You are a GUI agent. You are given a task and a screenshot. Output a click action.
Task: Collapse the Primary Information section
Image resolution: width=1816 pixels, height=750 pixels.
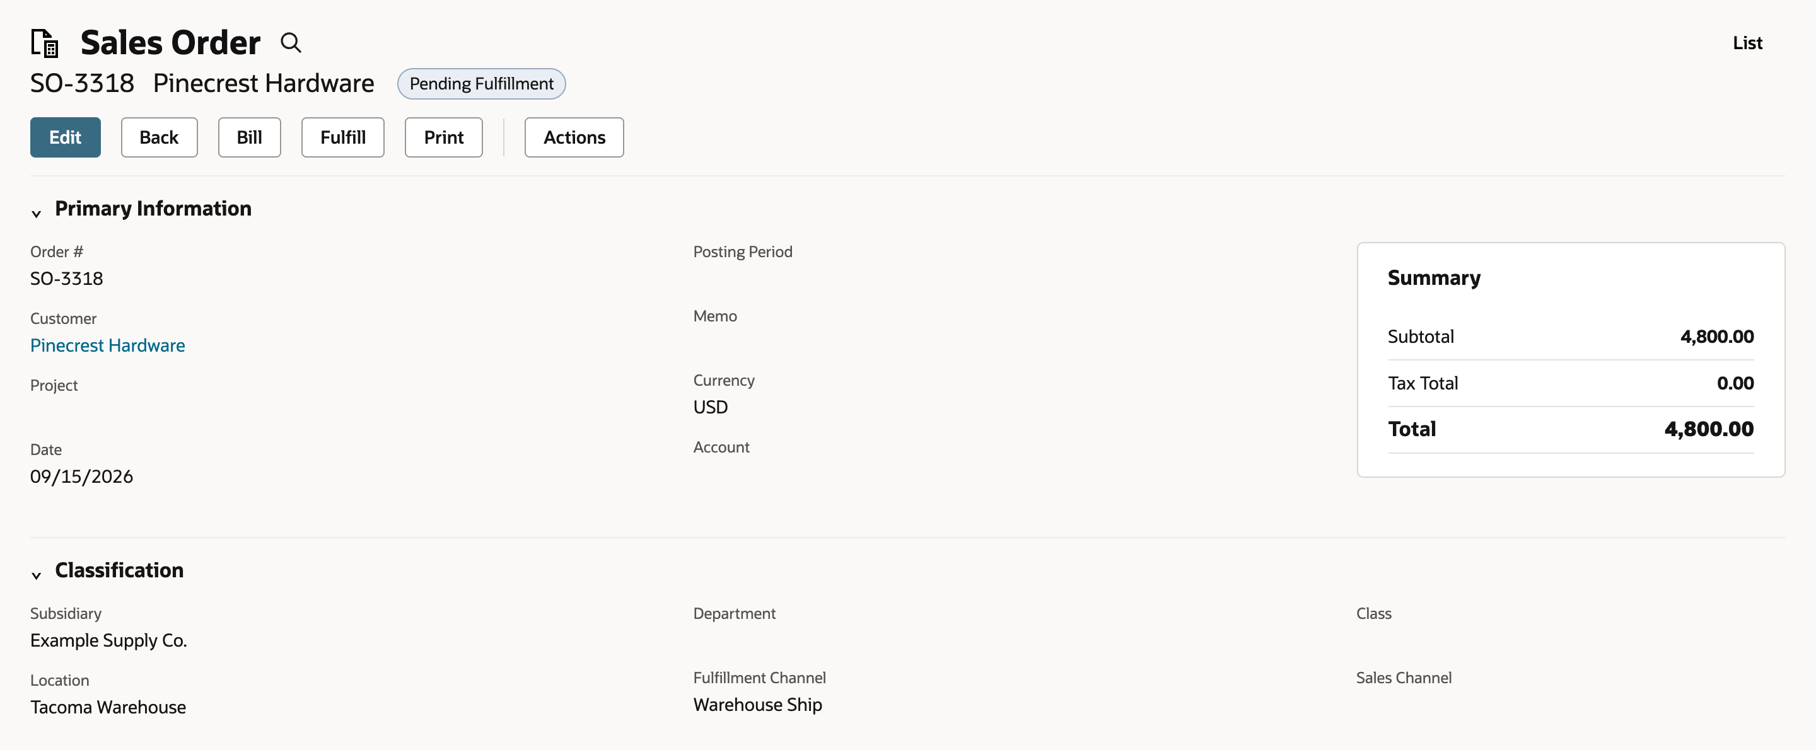click(37, 213)
